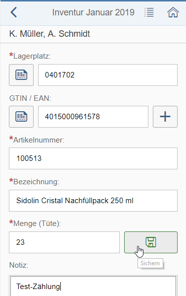Edit the Bezeichnung field Sidolin Cristal Nachfüllpack
This screenshot has height=296, width=186.
tap(93, 201)
